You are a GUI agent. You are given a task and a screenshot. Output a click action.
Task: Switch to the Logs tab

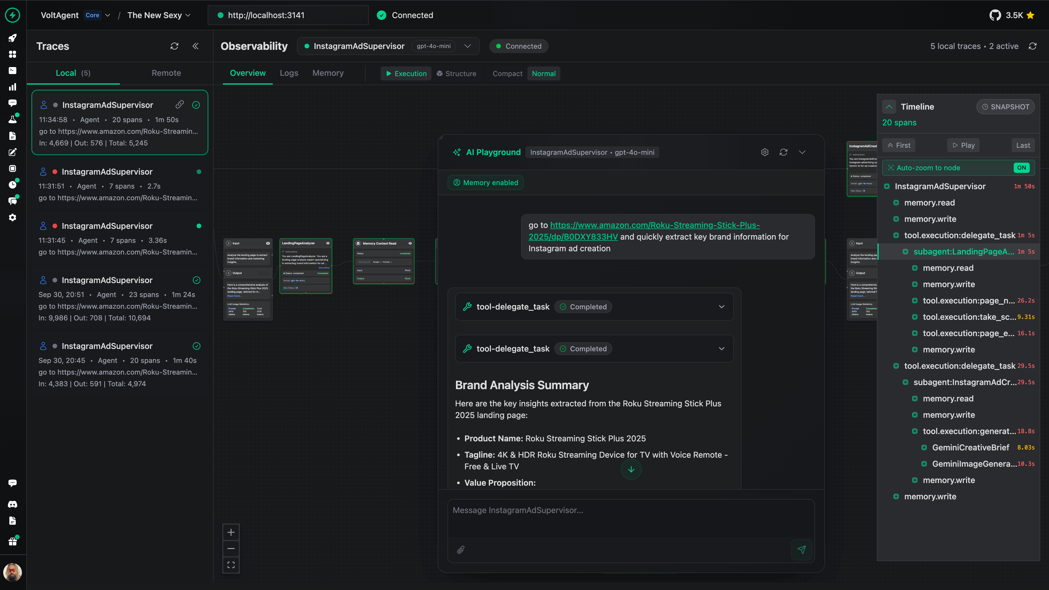pyautogui.click(x=289, y=73)
